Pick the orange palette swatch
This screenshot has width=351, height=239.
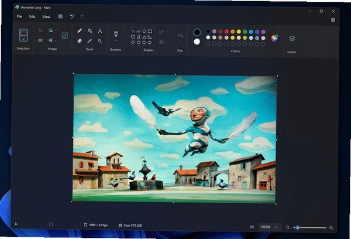(233, 32)
